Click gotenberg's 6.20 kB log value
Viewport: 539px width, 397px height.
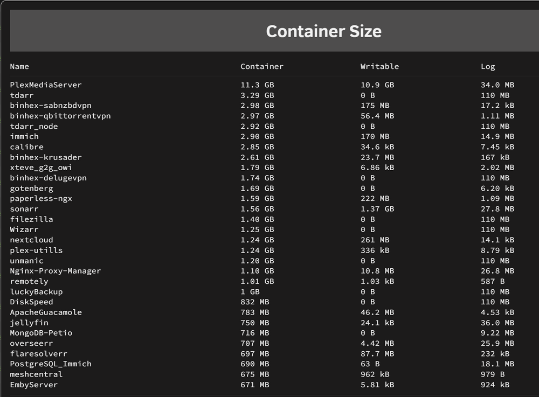(x=497, y=188)
